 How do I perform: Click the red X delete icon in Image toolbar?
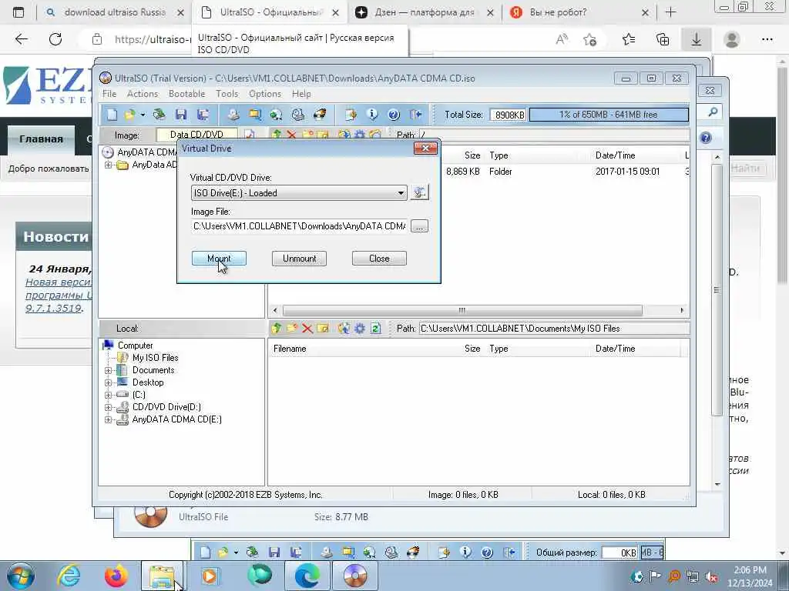292,135
